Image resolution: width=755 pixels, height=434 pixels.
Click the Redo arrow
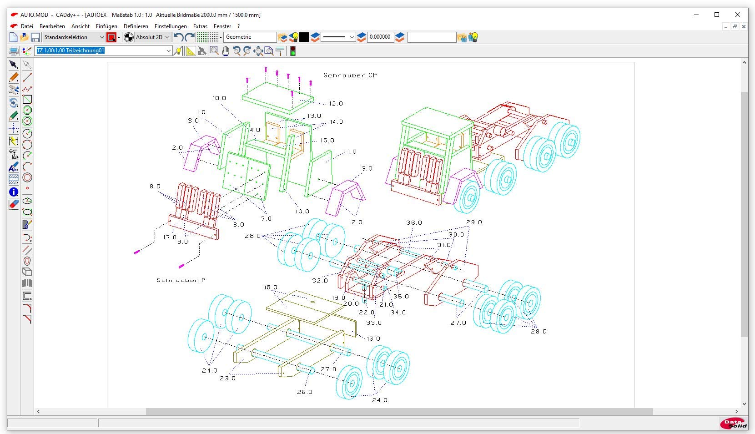click(x=190, y=37)
